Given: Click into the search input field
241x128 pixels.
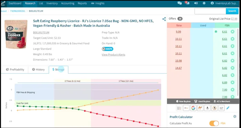Looking at the screenshot, I should click(210, 11).
